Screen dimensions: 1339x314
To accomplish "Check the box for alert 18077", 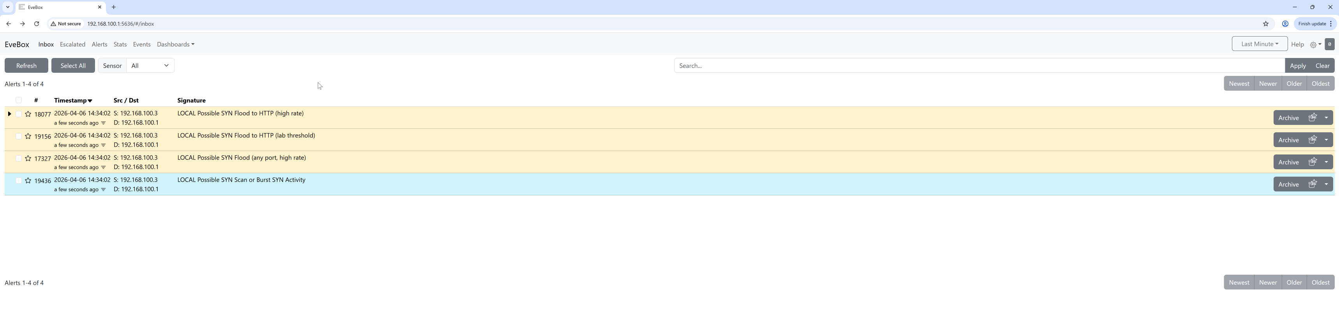I will (19, 114).
